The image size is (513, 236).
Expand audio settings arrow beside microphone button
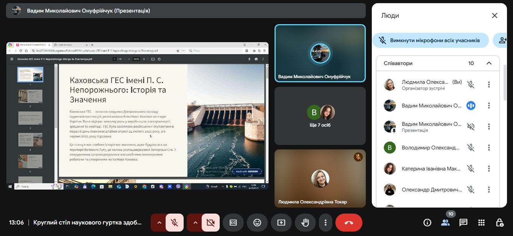pyautogui.click(x=159, y=223)
